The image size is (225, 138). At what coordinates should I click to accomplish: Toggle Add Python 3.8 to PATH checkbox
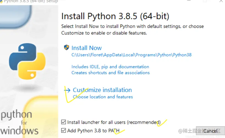tap(63, 130)
